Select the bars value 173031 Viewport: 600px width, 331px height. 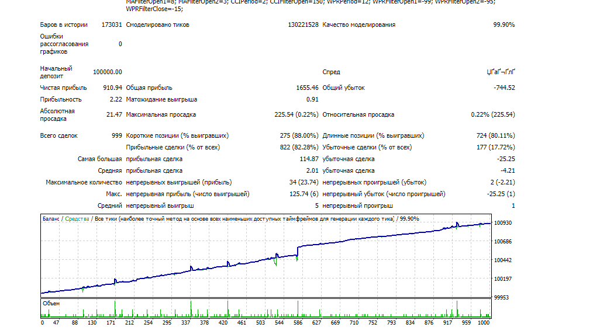click(x=112, y=25)
